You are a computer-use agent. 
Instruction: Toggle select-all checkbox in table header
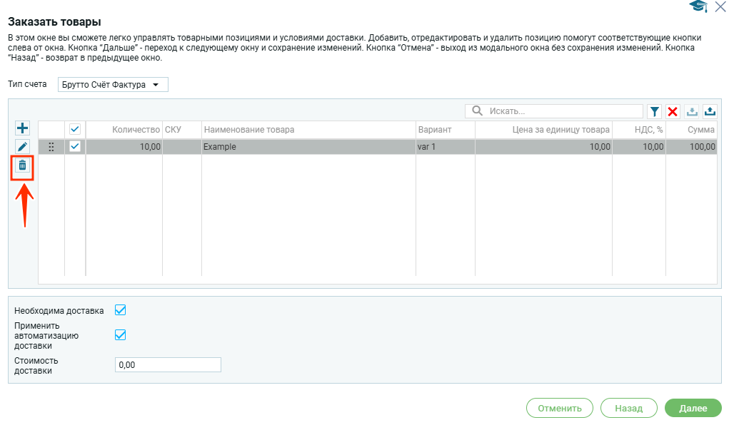point(75,129)
